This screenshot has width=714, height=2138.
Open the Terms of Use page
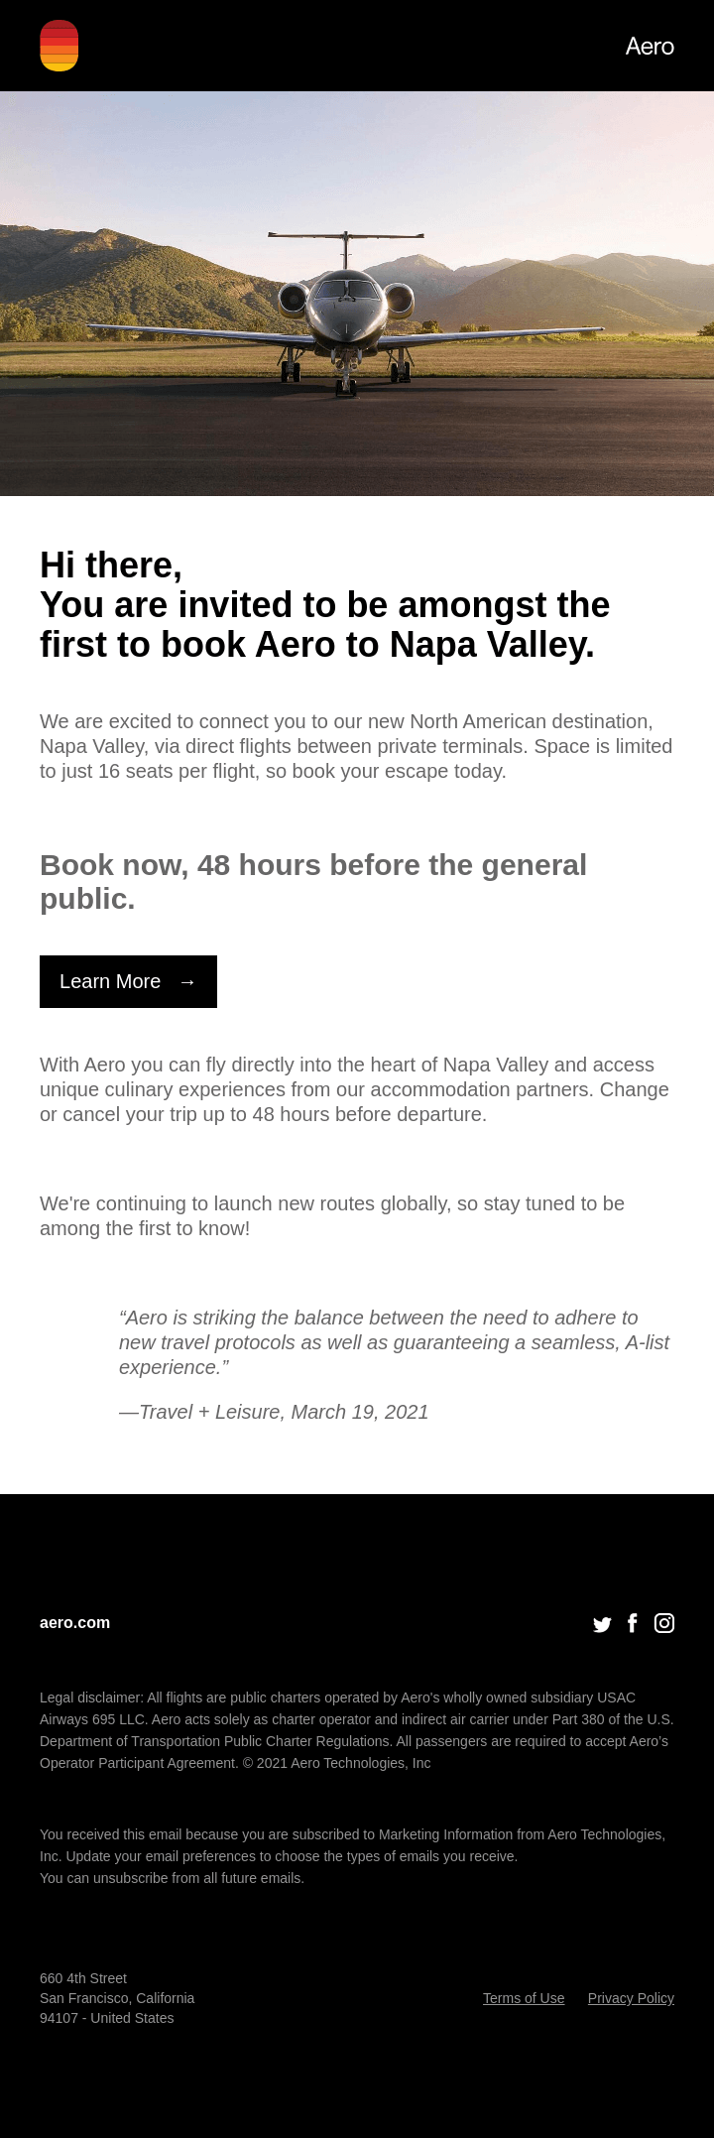tap(523, 1998)
